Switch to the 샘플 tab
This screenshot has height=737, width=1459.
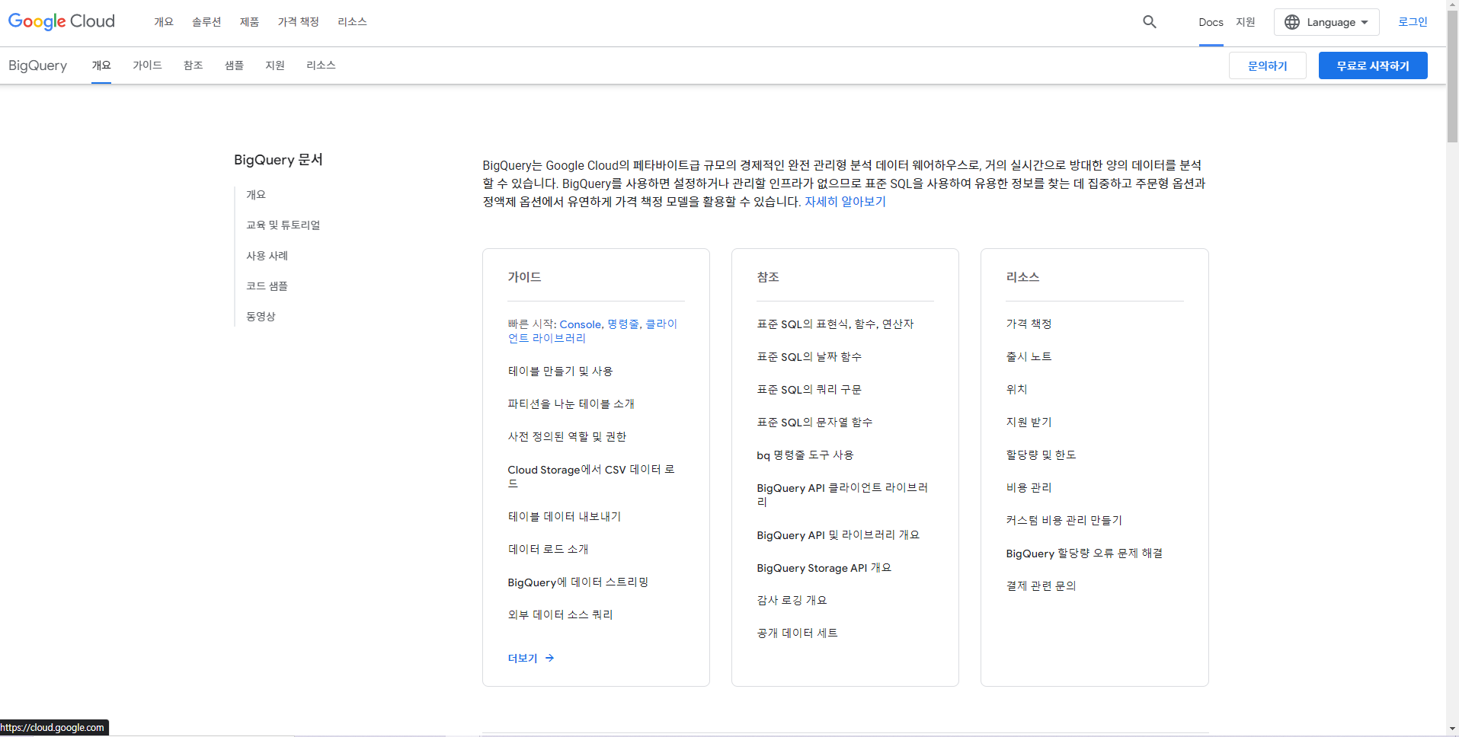point(234,65)
